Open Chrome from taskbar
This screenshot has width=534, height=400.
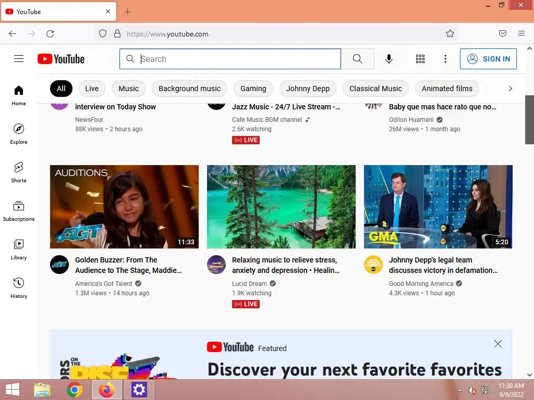pos(74,390)
